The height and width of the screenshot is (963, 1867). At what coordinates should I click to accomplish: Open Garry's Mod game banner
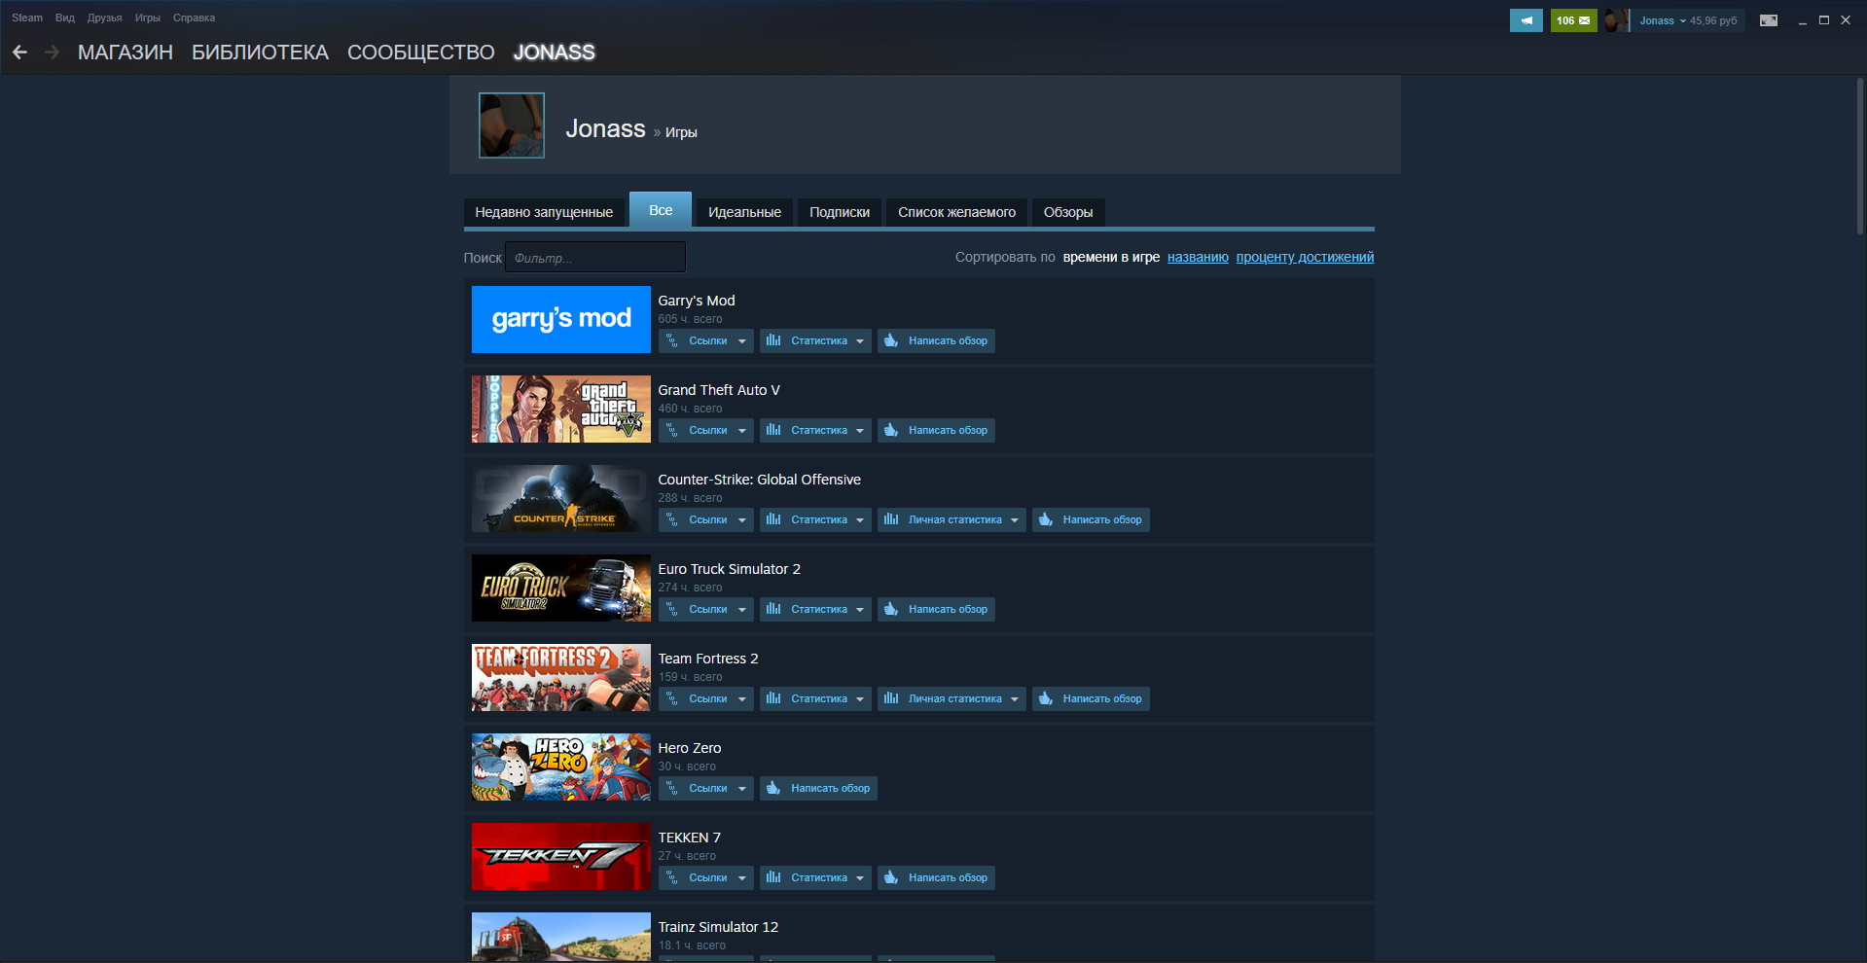(x=561, y=319)
